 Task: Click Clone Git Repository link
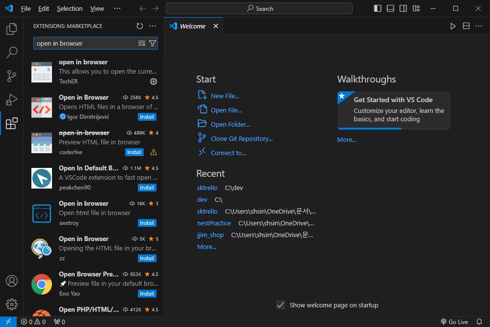click(x=241, y=138)
